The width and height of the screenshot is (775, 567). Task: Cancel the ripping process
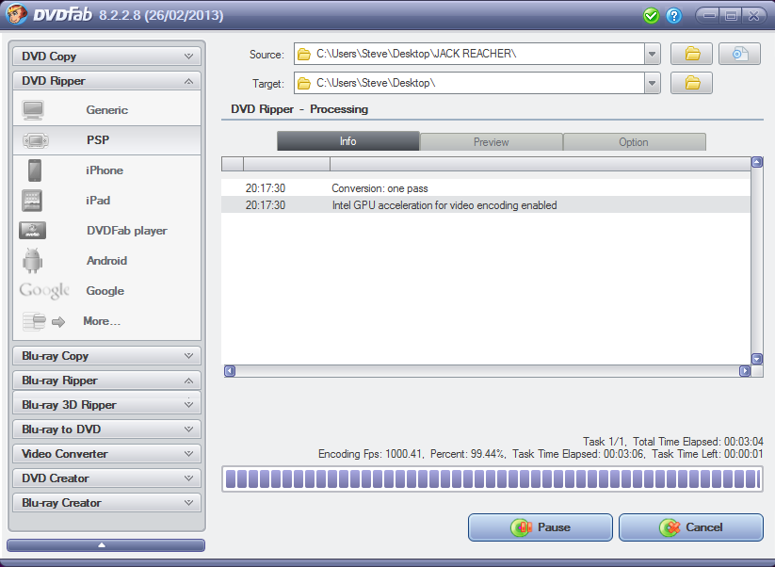[691, 527]
